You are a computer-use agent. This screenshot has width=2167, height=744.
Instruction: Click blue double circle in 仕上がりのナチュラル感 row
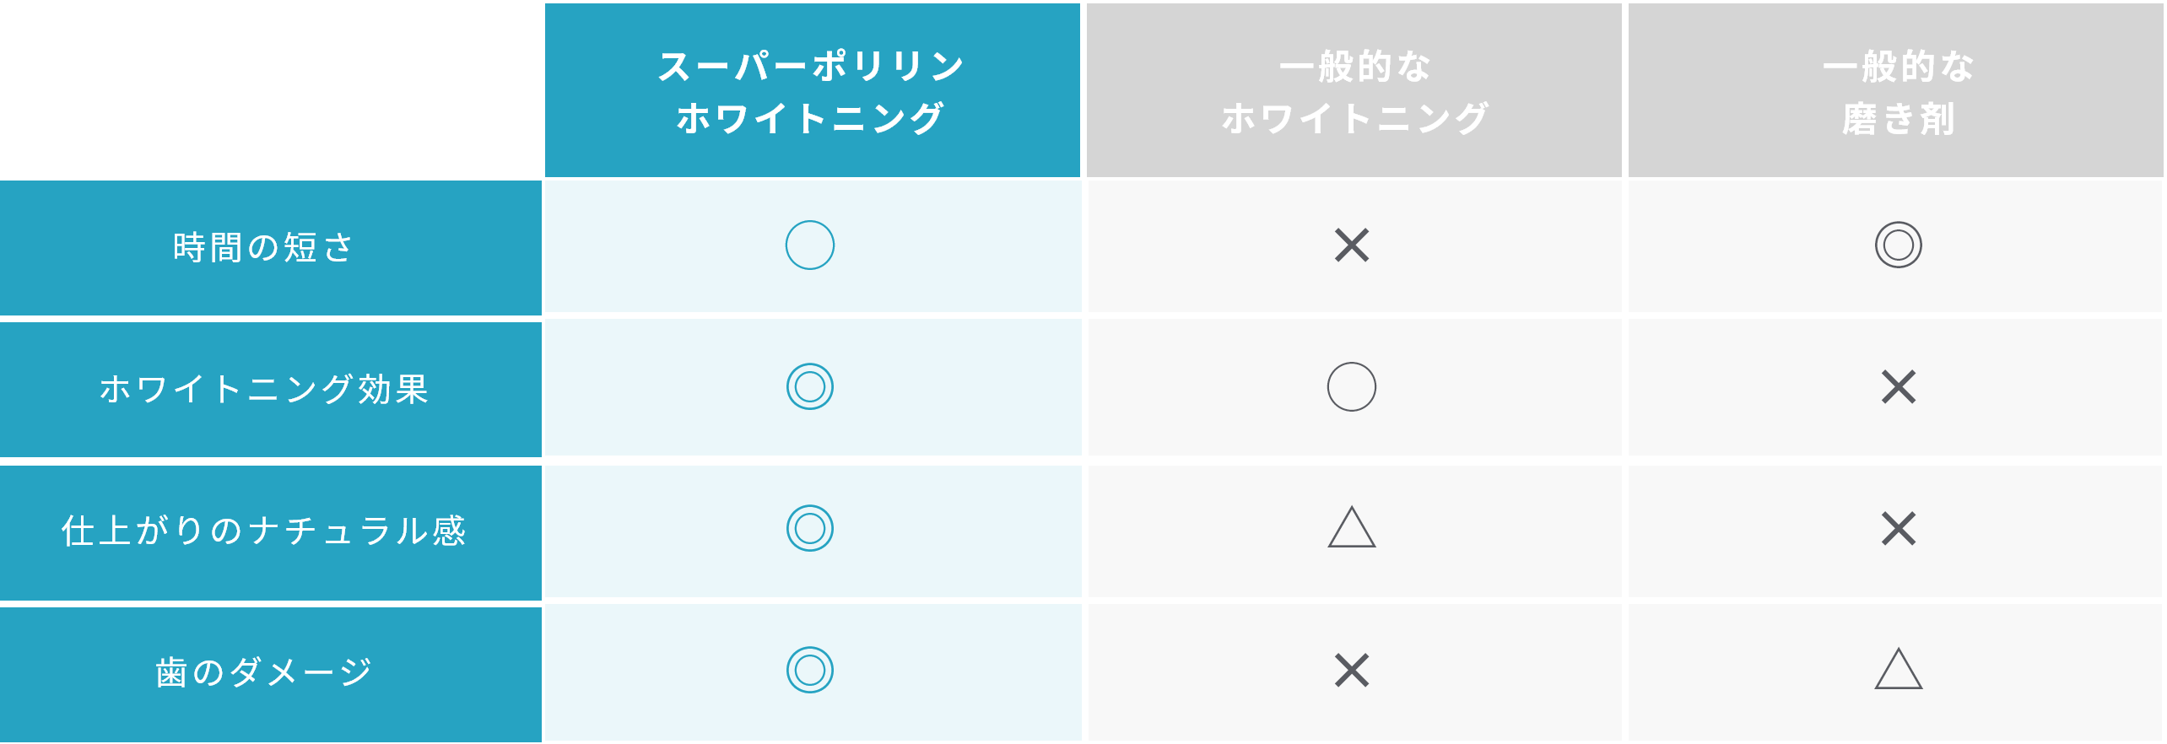[810, 529]
